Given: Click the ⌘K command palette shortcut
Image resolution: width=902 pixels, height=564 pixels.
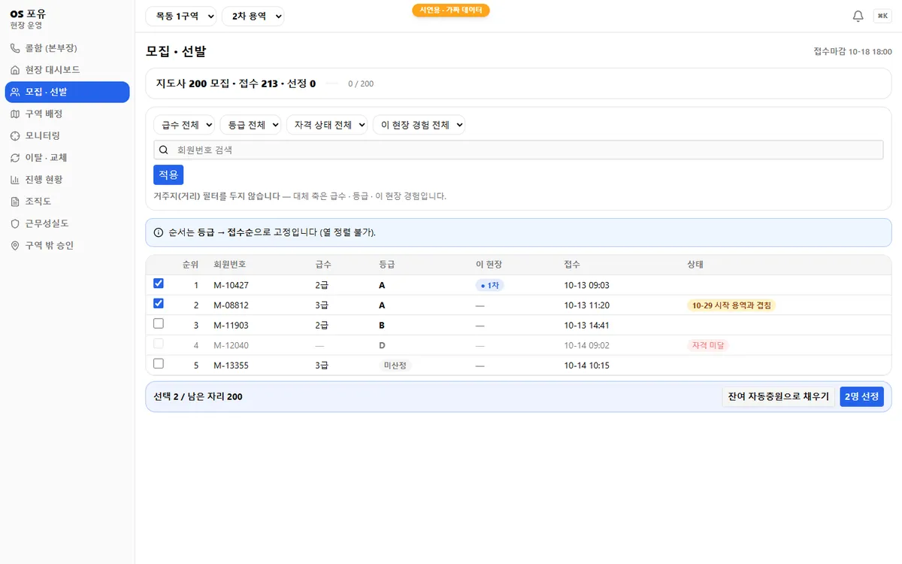Looking at the screenshot, I should coord(882,16).
